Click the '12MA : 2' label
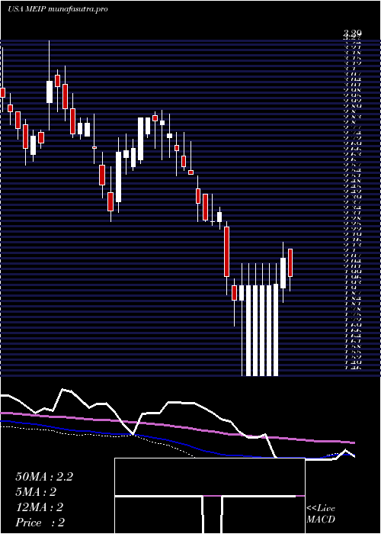The height and width of the screenshot is (534, 381). (x=39, y=507)
